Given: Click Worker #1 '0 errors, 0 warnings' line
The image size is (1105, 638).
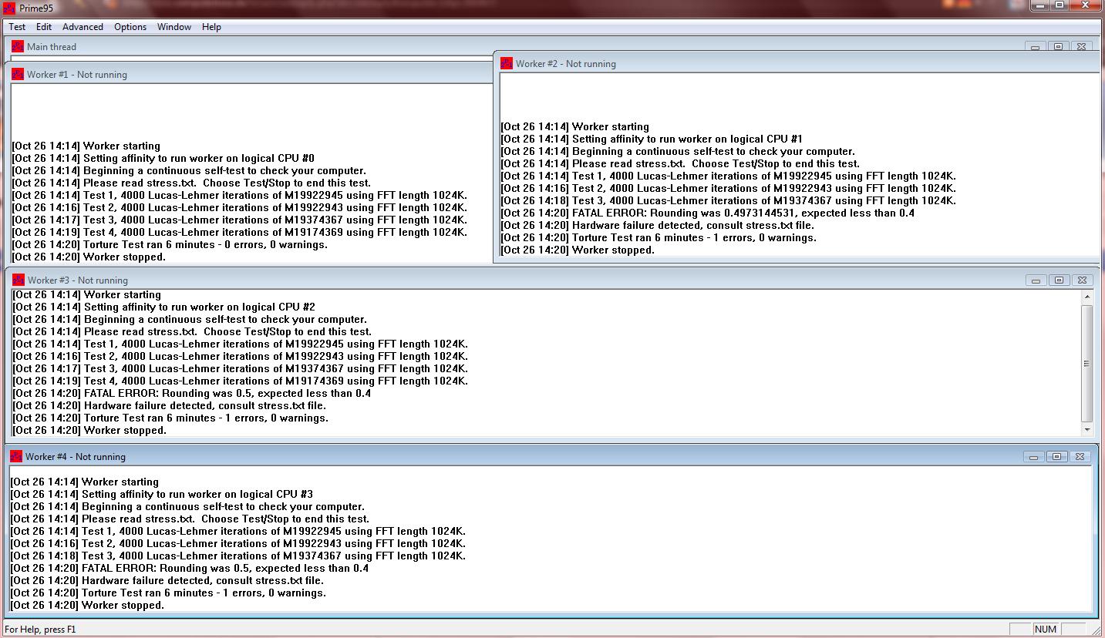Looking at the screenshot, I should (x=170, y=244).
